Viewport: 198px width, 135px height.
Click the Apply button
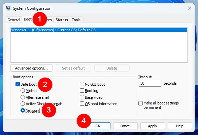tap(153, 126)
